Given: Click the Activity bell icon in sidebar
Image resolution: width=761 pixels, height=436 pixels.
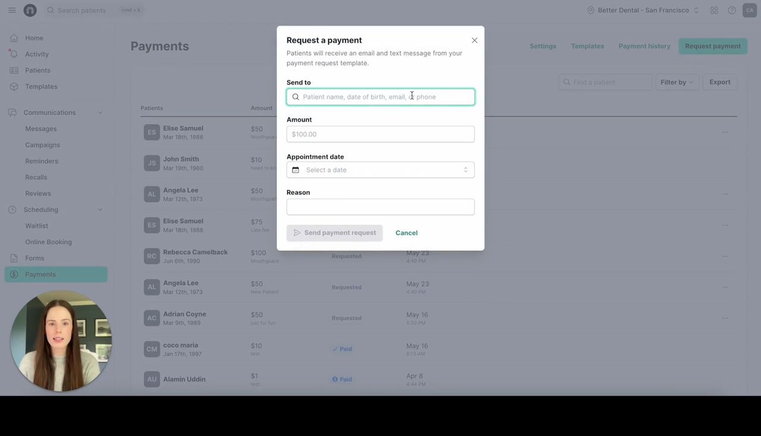Looking at the screenshot, I should coord(14,54).
